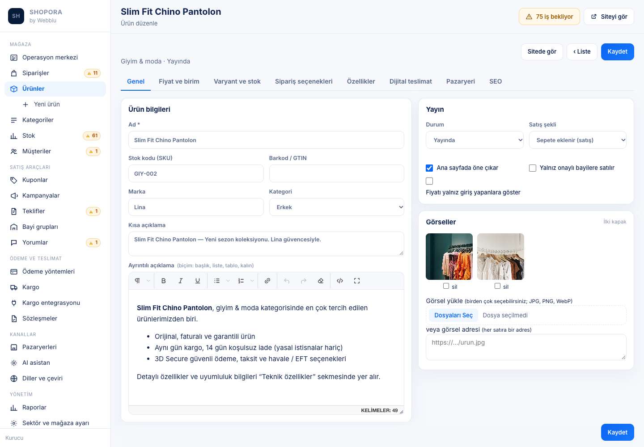Screen dimensions: 644x447
Task: Uncheck Ana sayfada öne çıkar
Action: [x=429, y=168]
